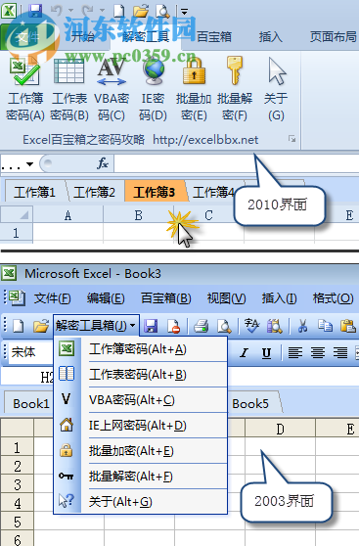Click the fx insert function button
This screenshot has height=546, width=359.
pos(103,163)
